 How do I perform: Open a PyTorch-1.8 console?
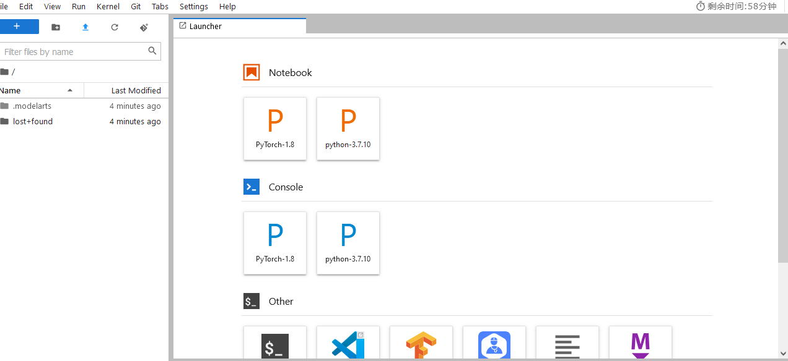[275, 243]
